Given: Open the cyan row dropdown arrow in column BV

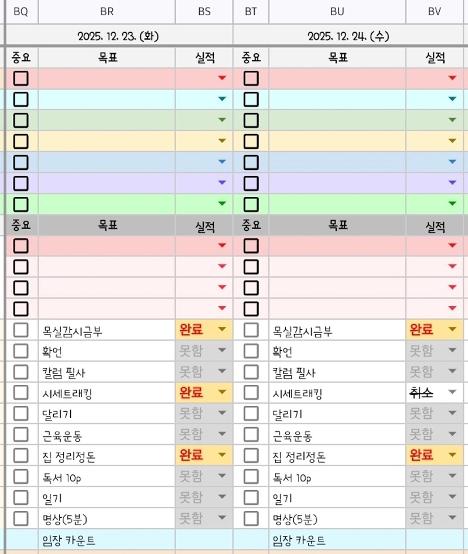Looking at the screenshot, I should [452, 99].
